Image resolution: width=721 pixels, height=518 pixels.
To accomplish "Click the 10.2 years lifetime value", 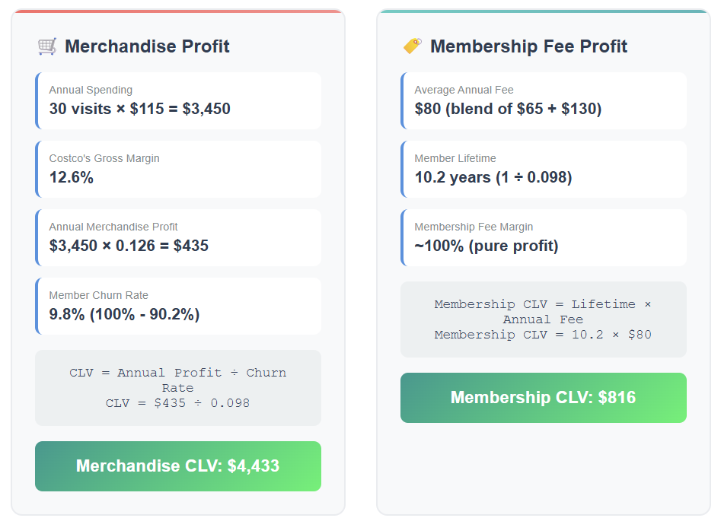I will click(x=453, y=177).
